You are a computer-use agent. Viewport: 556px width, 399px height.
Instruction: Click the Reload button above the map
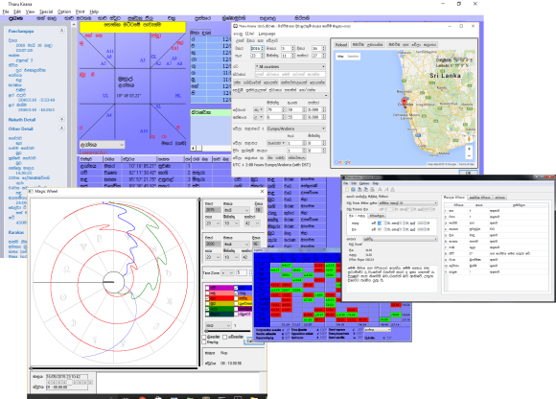(341, 45)
